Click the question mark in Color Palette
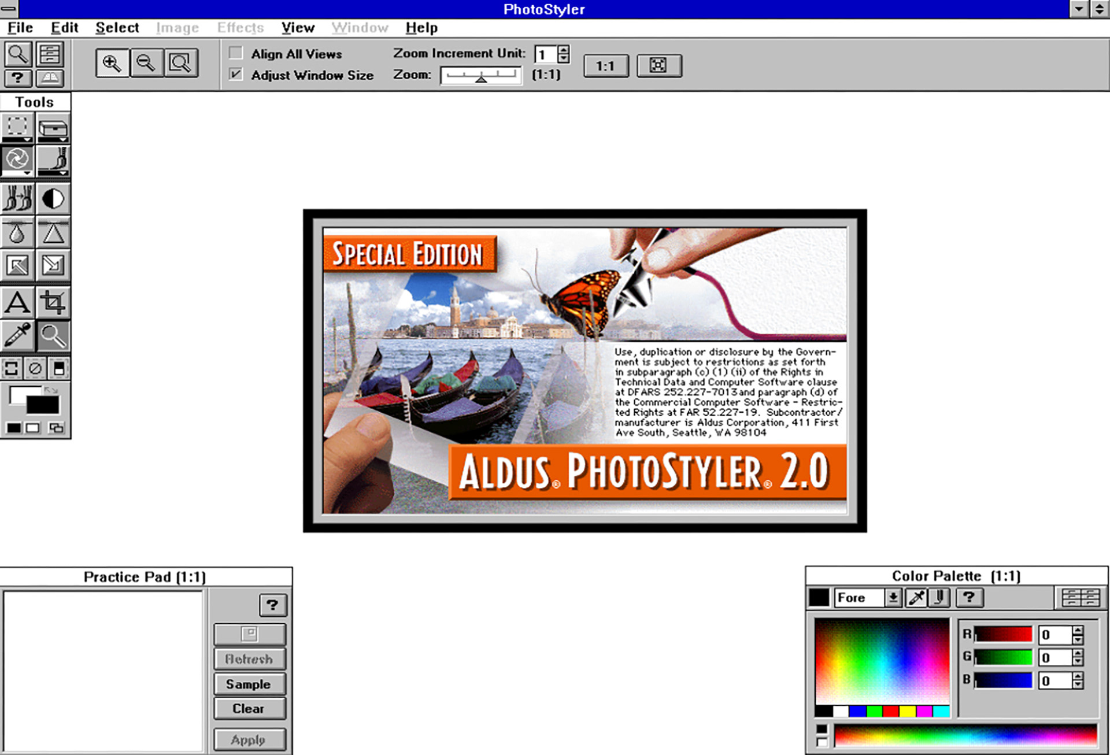Image resolution: width=1110 pixels, height=755 pixels. click(969, 597)
